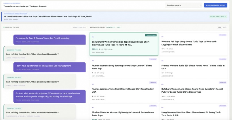
Task: Click ASIN line on Frumos Batwing Sleeve card
Action: [x=98, y=76]
